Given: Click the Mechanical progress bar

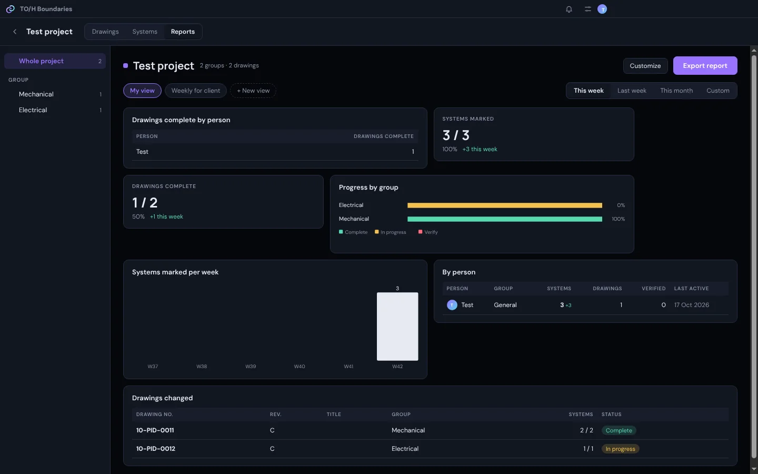Looking at the screenshot, I should 505,219.
